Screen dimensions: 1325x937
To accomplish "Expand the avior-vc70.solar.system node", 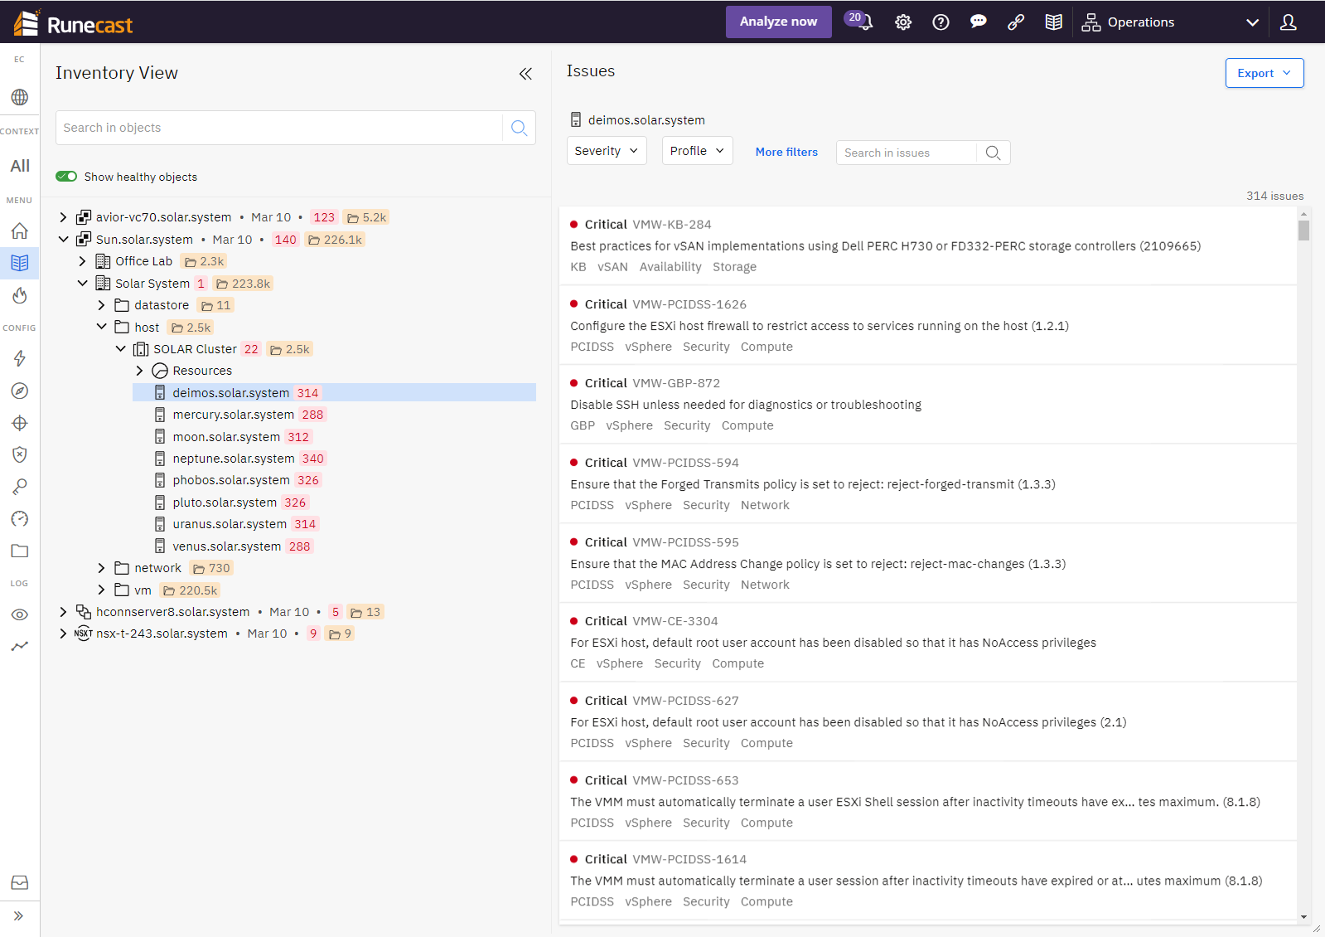I will coord(63,217).
